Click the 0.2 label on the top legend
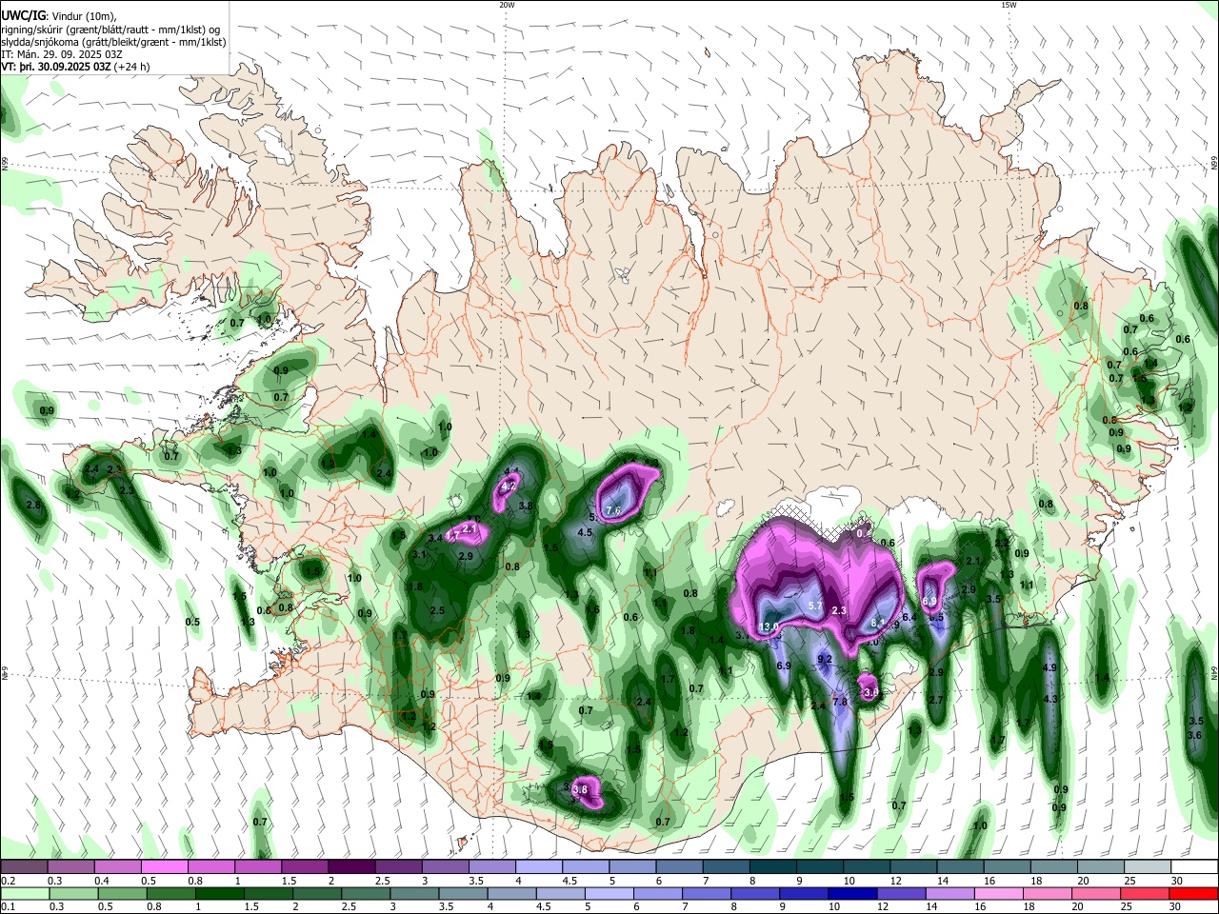The height and width of the screenshot is (914, 1219). click(x=8, y=881)
